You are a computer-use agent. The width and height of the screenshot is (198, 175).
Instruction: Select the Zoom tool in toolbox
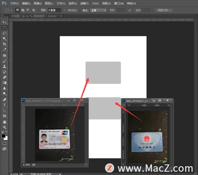4,127
